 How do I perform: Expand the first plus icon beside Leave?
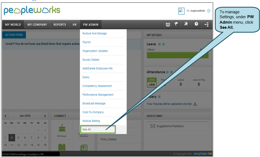[159, 44]
